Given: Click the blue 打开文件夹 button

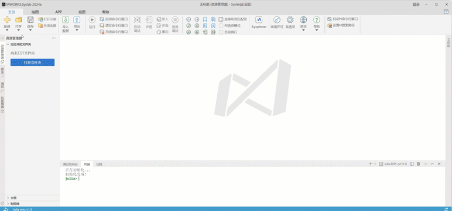Looking at the screenshot, I should [32, 62].
